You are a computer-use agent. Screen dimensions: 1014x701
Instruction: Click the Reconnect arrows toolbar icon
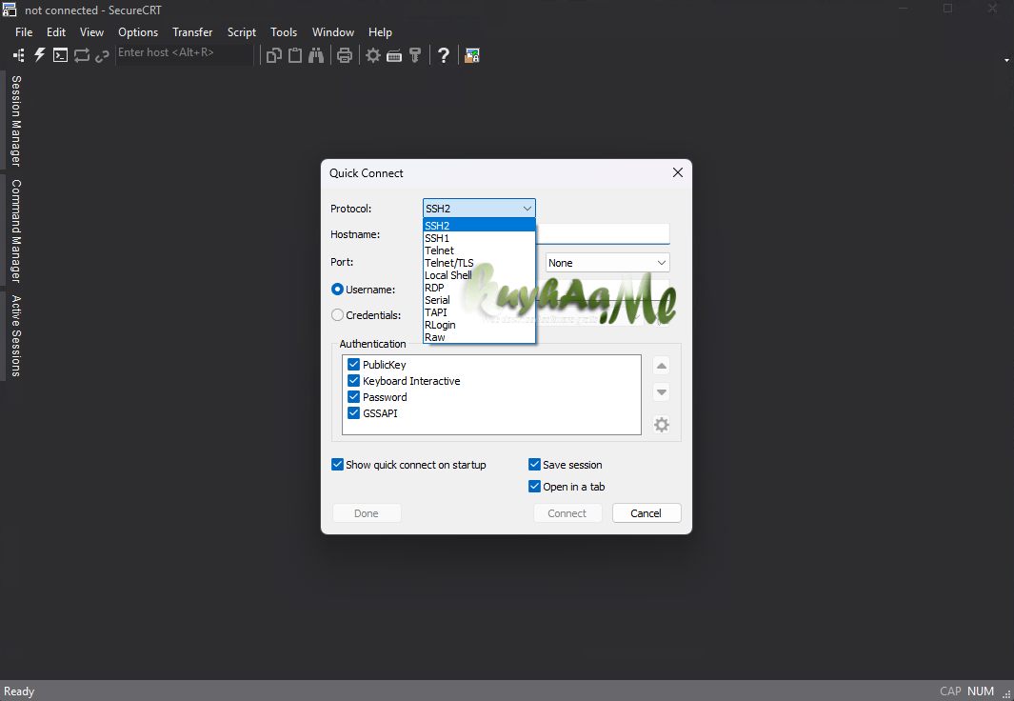pos(82,55)
